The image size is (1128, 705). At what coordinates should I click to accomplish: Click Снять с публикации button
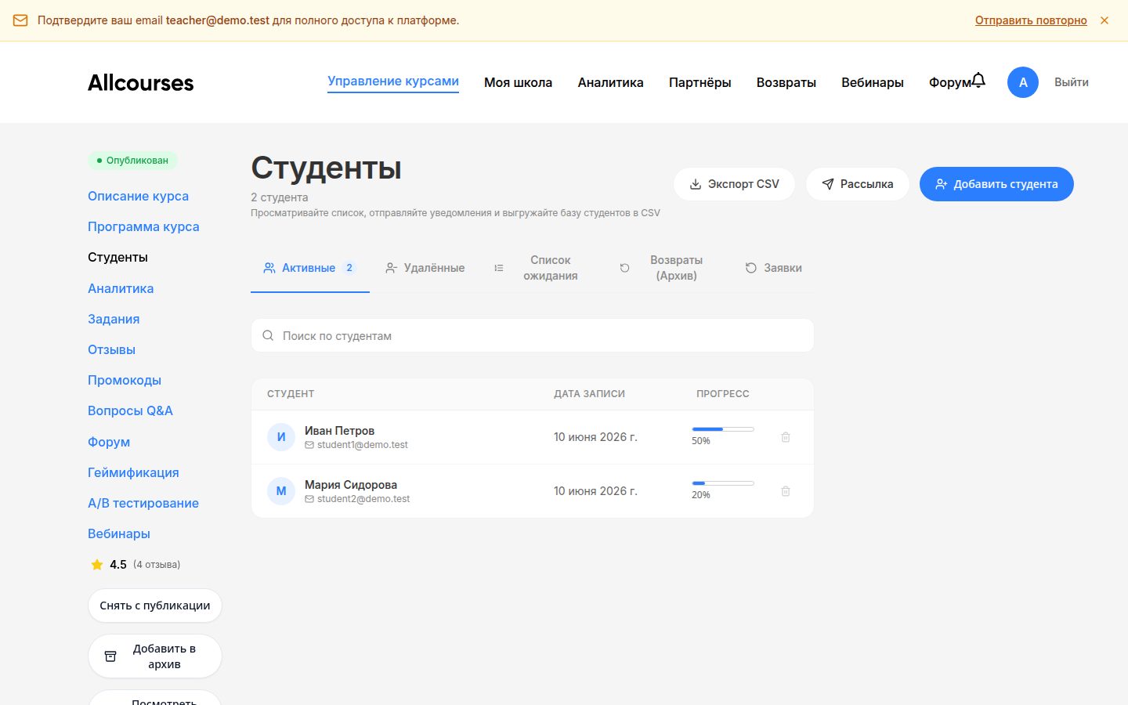click(155, 606)
